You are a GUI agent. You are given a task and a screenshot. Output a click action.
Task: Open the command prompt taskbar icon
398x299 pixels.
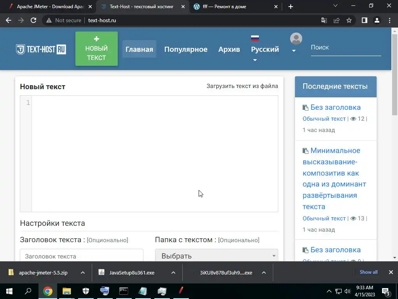(x=124, y=291)
